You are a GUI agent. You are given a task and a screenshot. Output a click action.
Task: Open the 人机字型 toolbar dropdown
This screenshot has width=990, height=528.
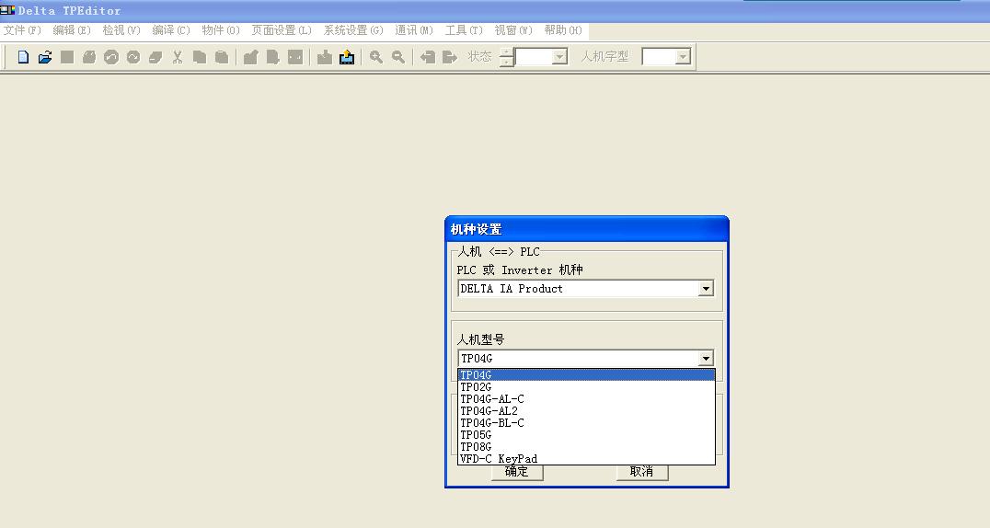(x=683, y=57)
